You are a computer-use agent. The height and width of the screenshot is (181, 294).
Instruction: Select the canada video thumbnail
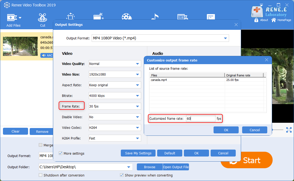tap(20, 46)
